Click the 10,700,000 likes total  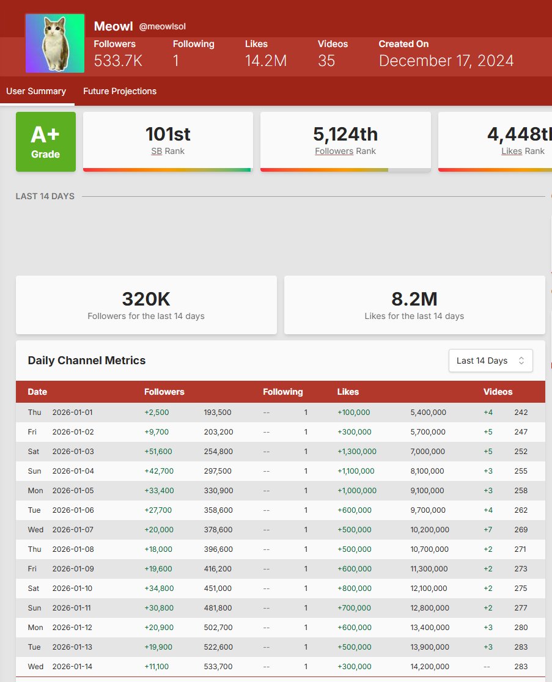point(429,549)
